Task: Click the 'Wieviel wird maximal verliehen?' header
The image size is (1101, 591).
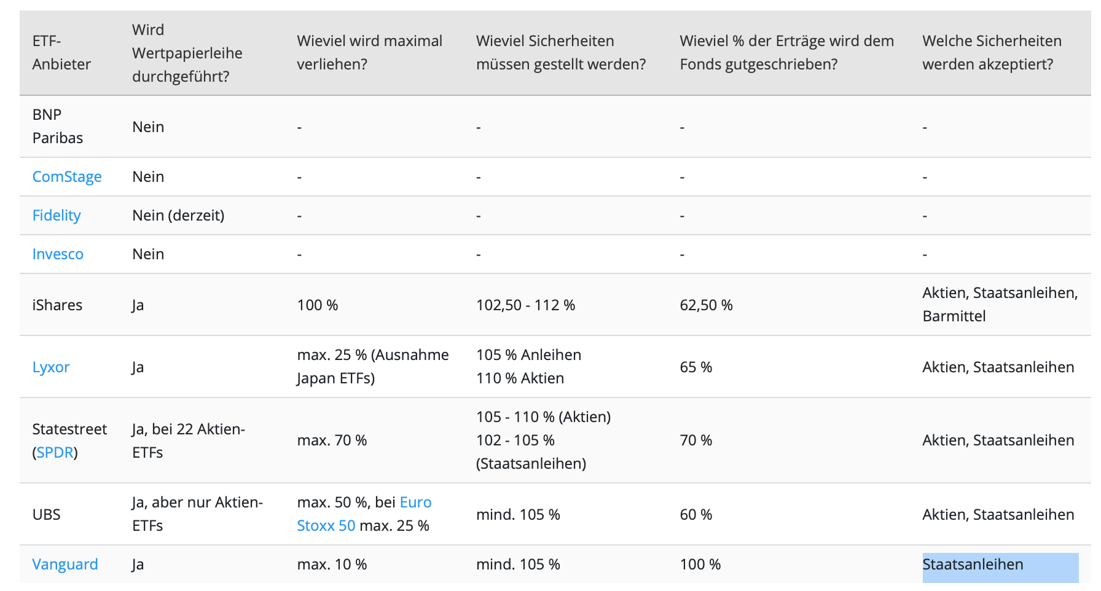Action: tap(369, 53)
